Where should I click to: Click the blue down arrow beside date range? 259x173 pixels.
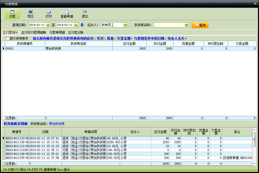click(x=82, y=25)
